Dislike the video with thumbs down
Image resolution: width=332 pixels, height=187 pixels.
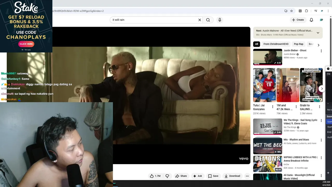point(167,176)
